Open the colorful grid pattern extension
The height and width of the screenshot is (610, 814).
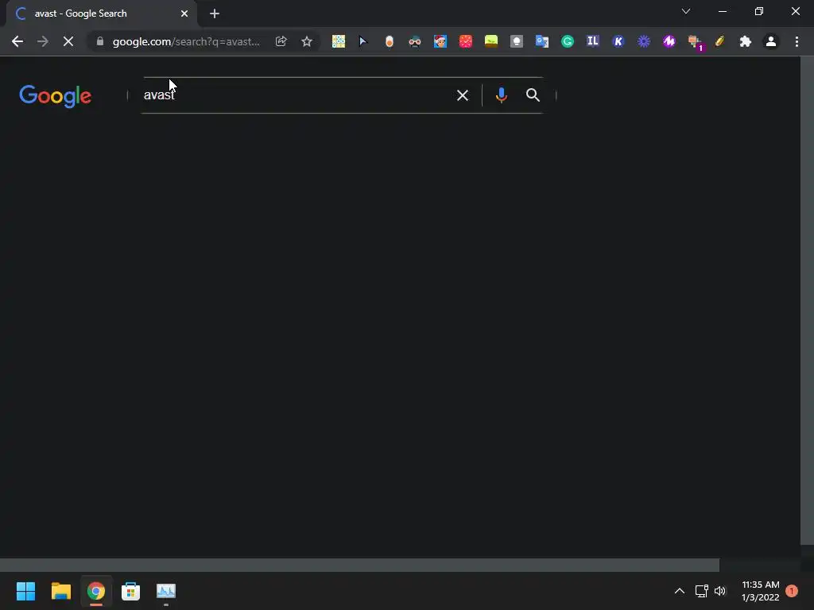[x=339, y=41]
